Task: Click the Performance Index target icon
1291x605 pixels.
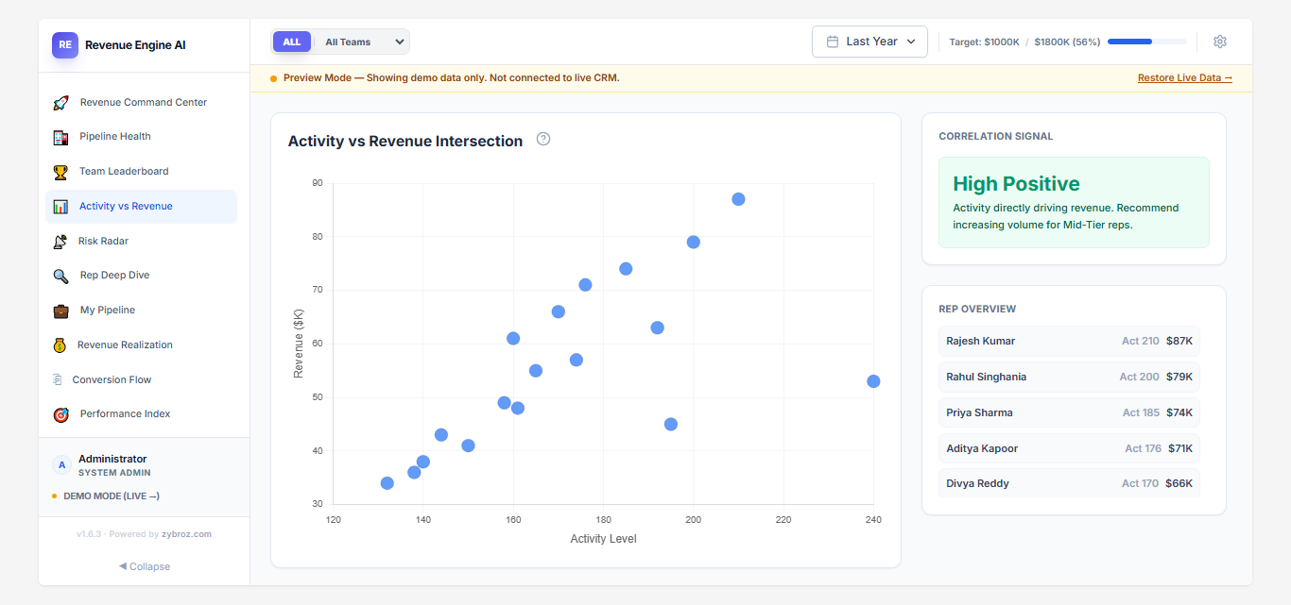Action: pyautogui.click(x=60, y=413)
